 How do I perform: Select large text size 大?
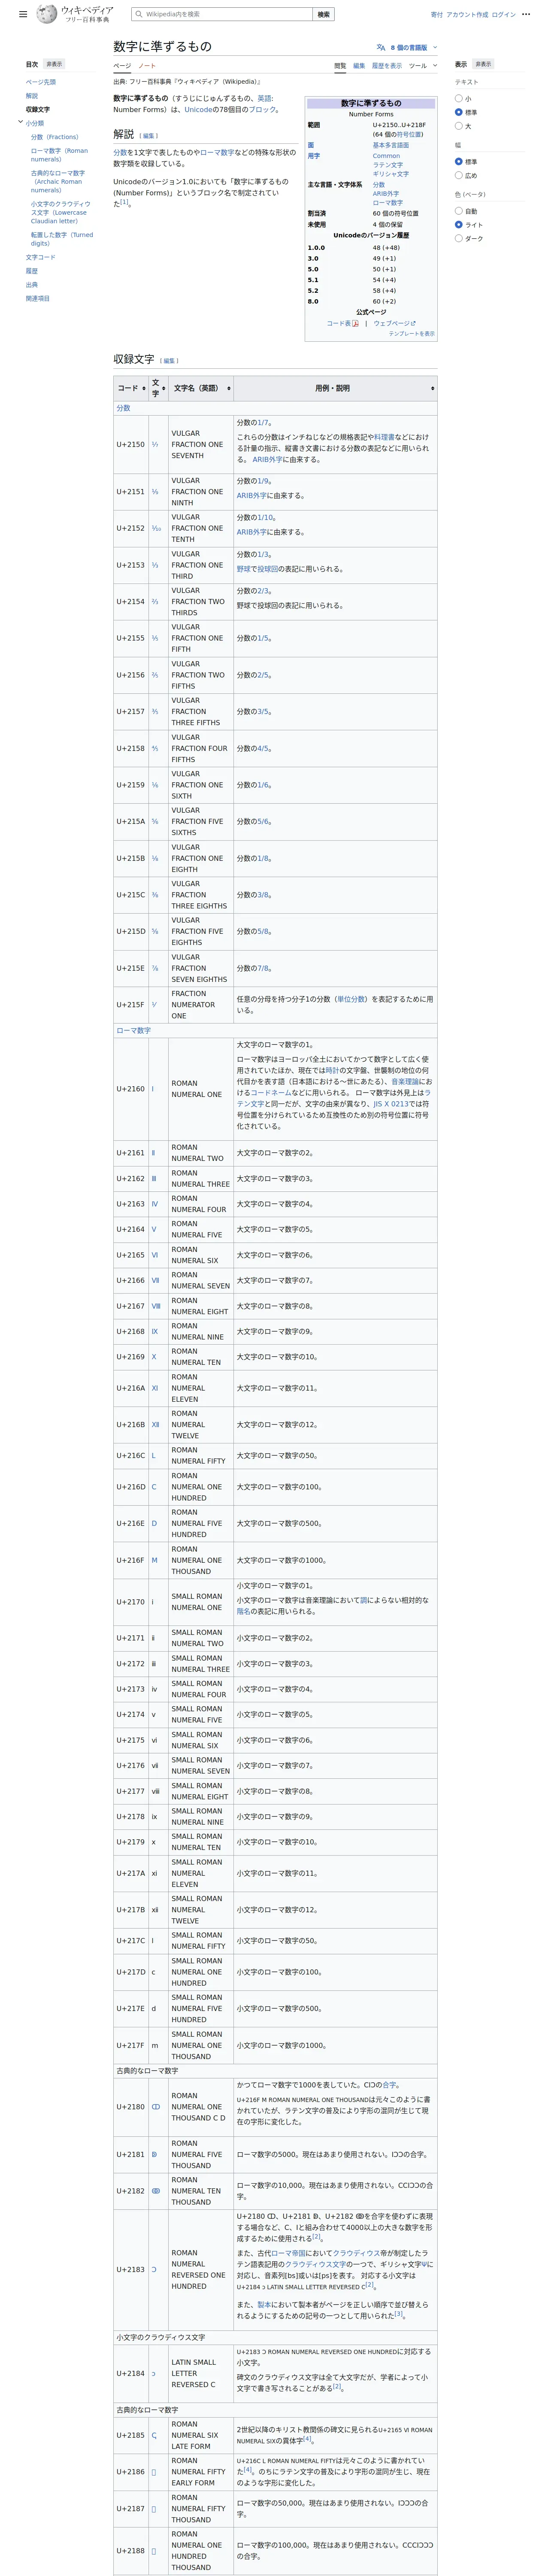pyautogui.click(x=459, y=126)
